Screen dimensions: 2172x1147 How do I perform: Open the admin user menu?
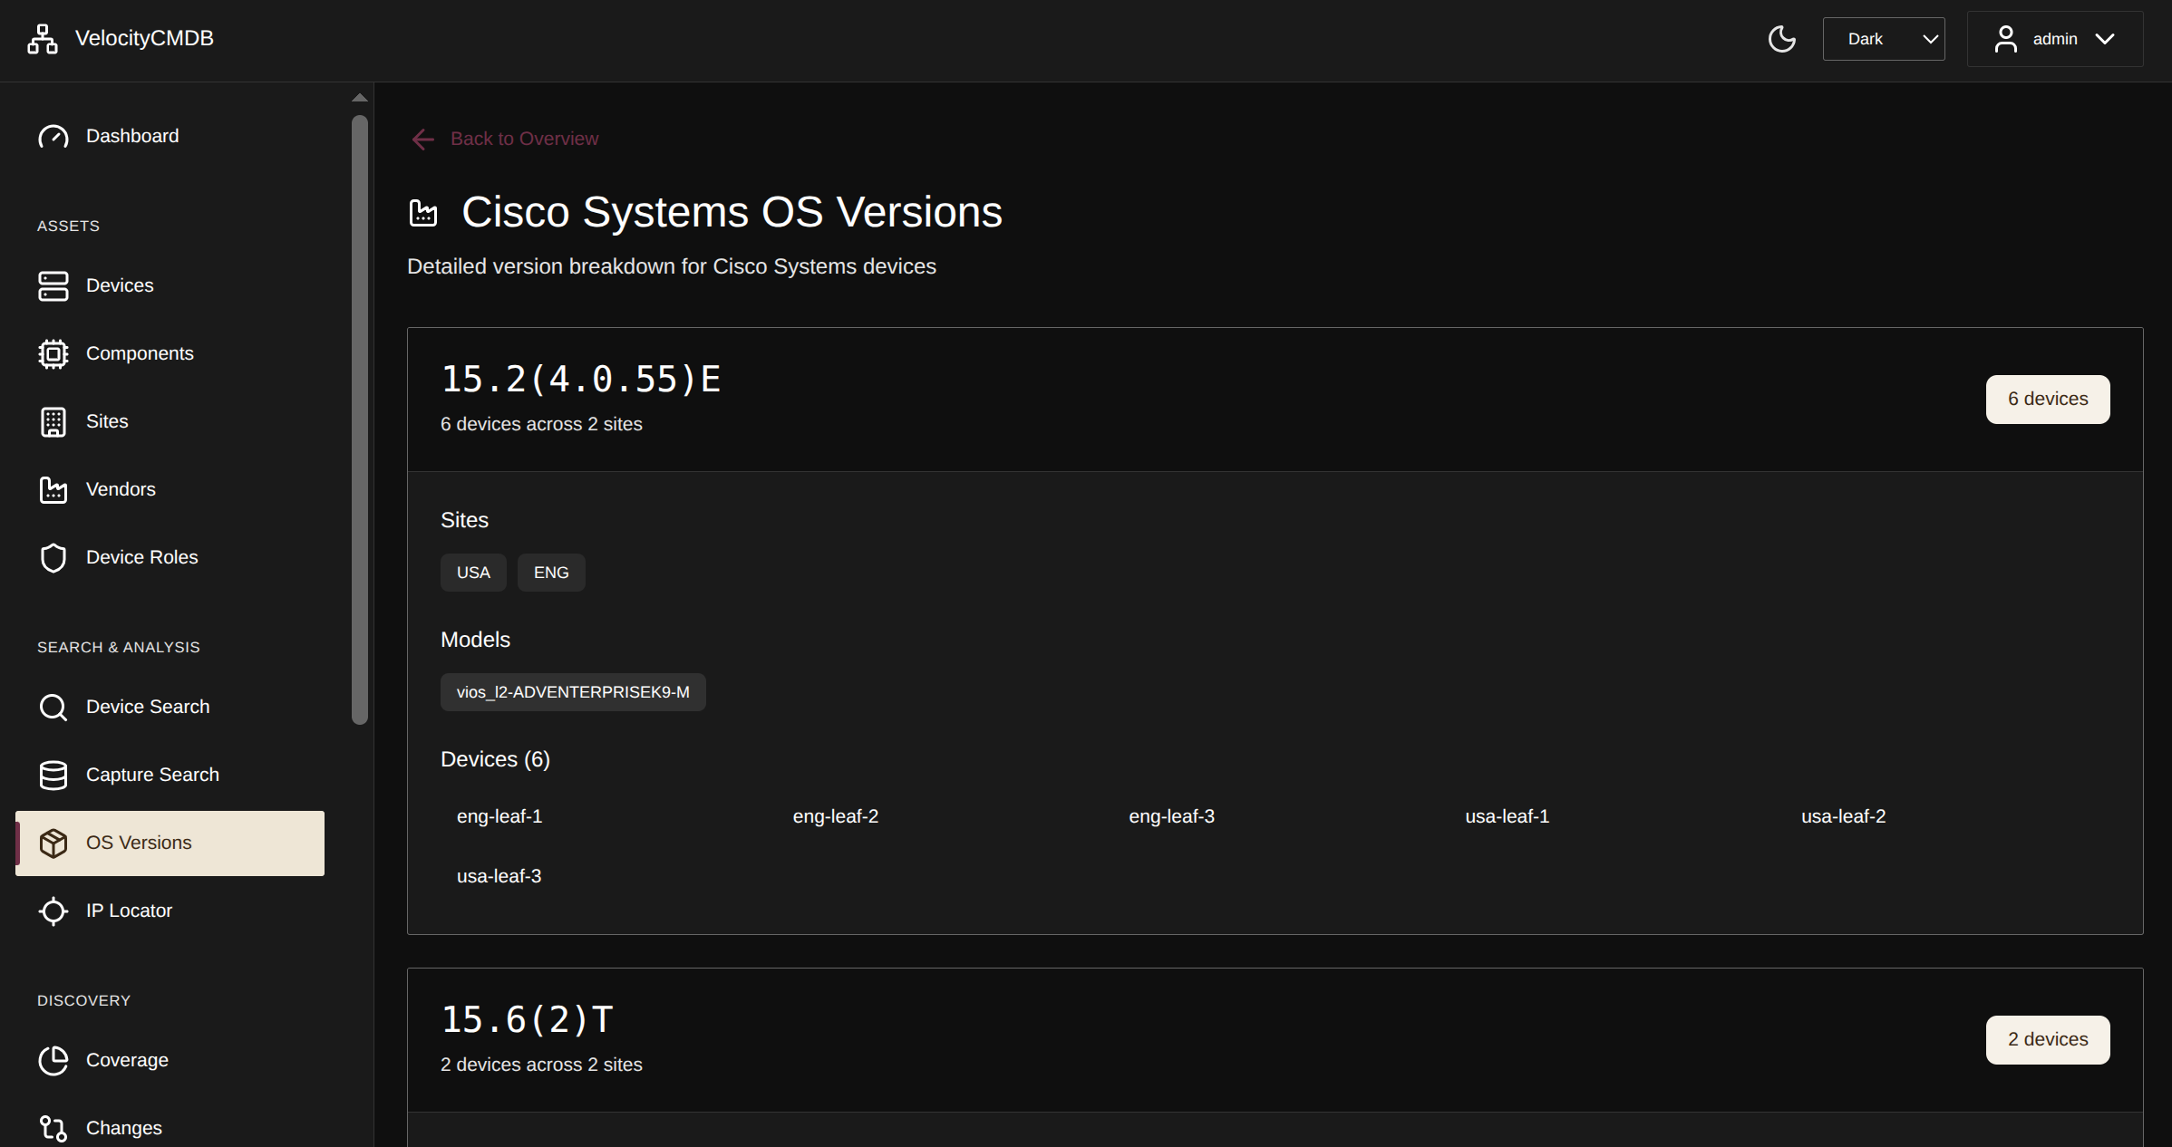[x=2054, y=39]
